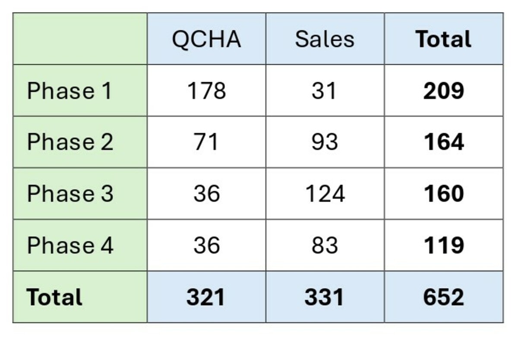518x344 pixels.
Task: Select the Phase 2 row label
Action: pos(80,142)
